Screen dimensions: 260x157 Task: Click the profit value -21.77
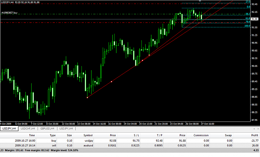(255, 141)
